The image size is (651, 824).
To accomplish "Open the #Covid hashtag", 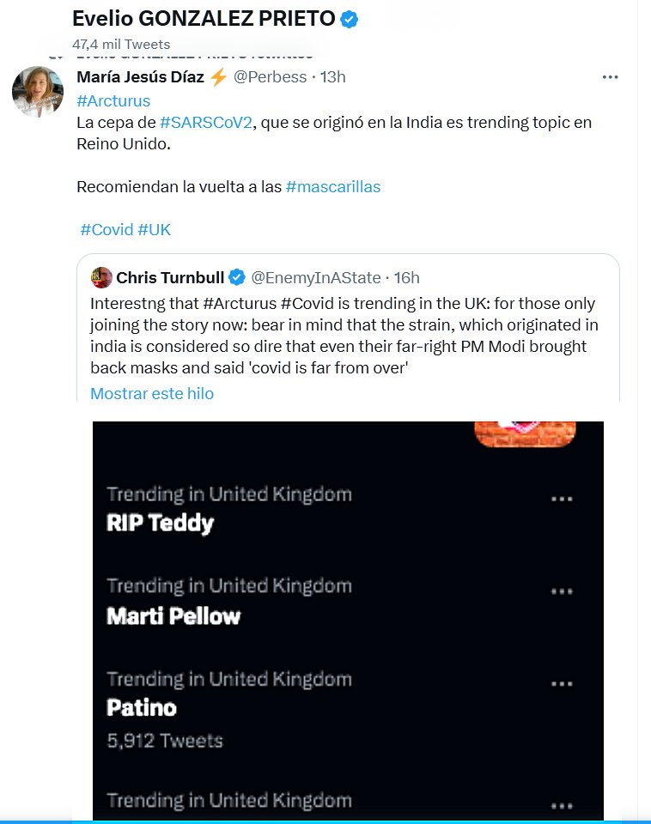I will [x=106, y=229].
